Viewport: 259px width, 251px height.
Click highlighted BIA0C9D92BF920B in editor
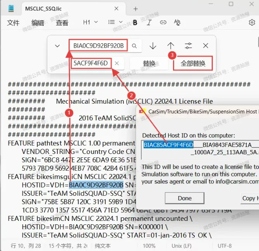96,185
